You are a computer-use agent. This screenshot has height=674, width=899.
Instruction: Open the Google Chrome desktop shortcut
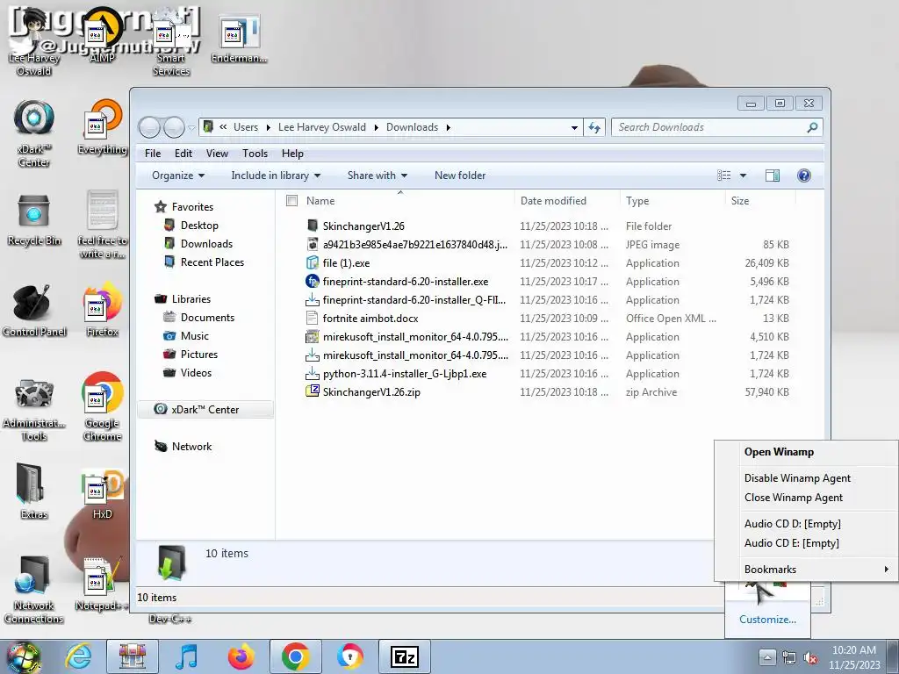pyautogui.click(x=102, y=407)
